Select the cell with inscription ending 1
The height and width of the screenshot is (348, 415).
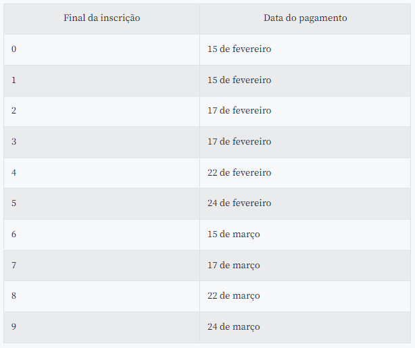click(x=101, y=80)
